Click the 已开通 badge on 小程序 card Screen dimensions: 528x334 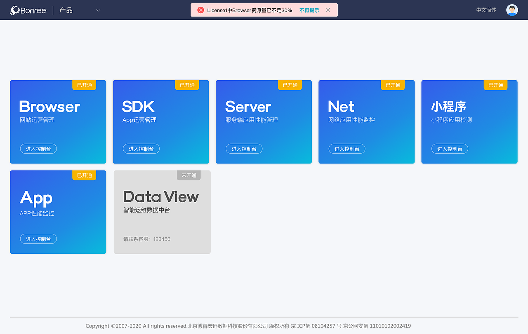tap(495, 85)
